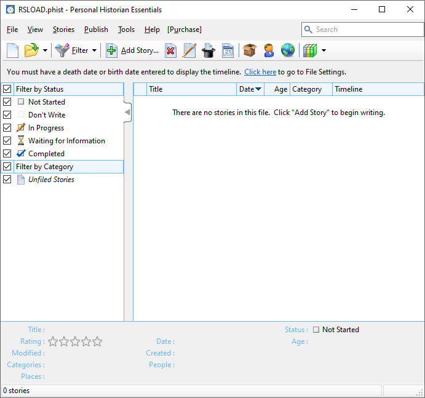Toggle the Filter by Status checkbox
The height and width of the screenshot is (398, 425).
[x=7, y=89]
